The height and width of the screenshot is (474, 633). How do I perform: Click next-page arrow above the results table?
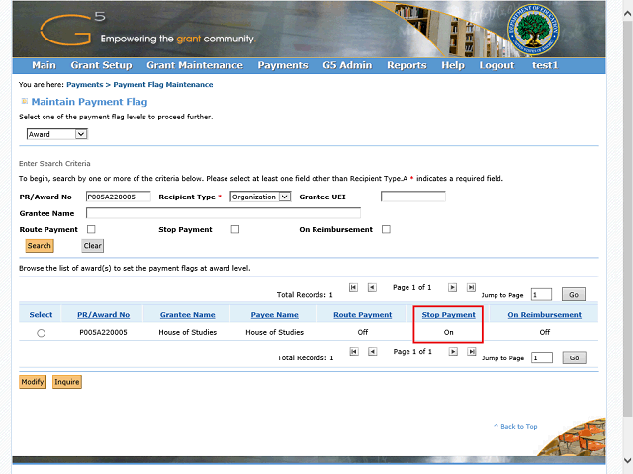click(453, 287)
